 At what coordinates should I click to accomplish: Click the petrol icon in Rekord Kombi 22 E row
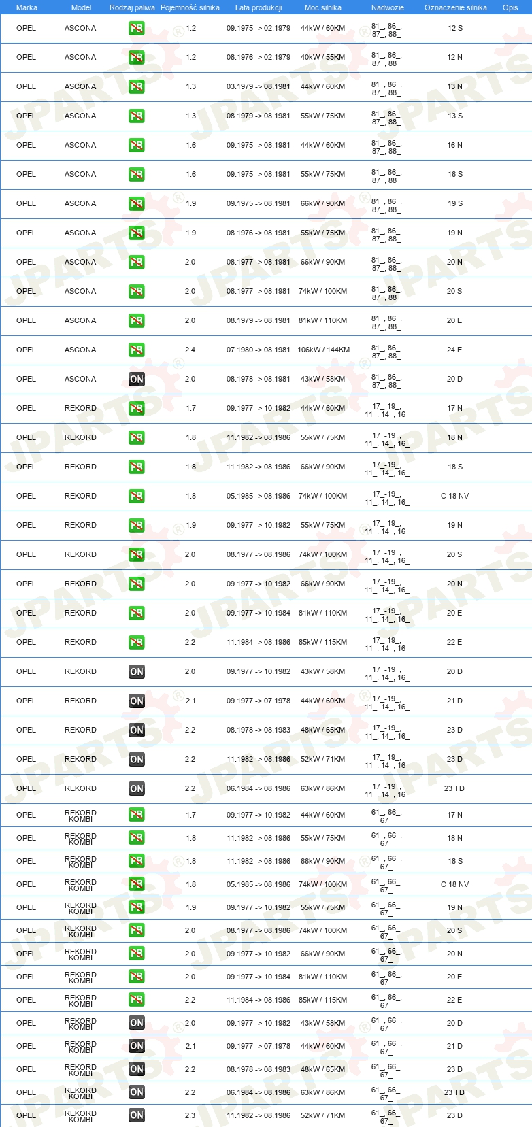[x=137, y=1000]
